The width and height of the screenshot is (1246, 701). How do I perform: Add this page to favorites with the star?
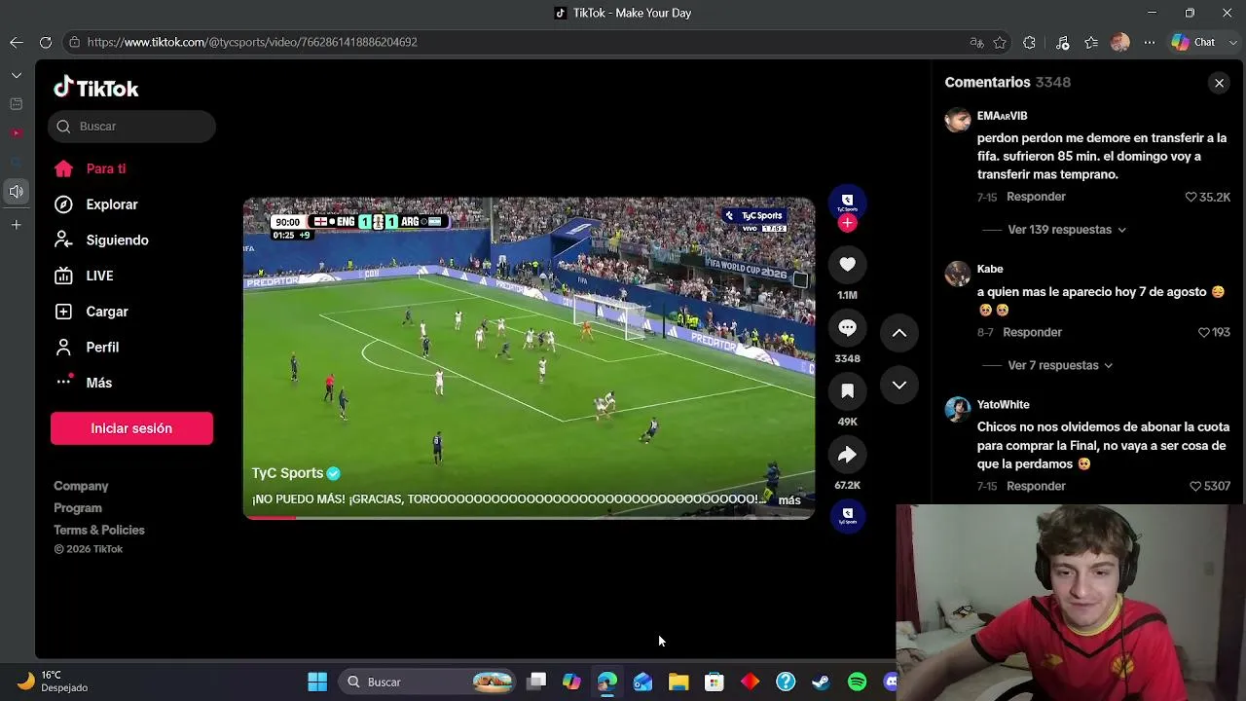(x=1000, y=43)
